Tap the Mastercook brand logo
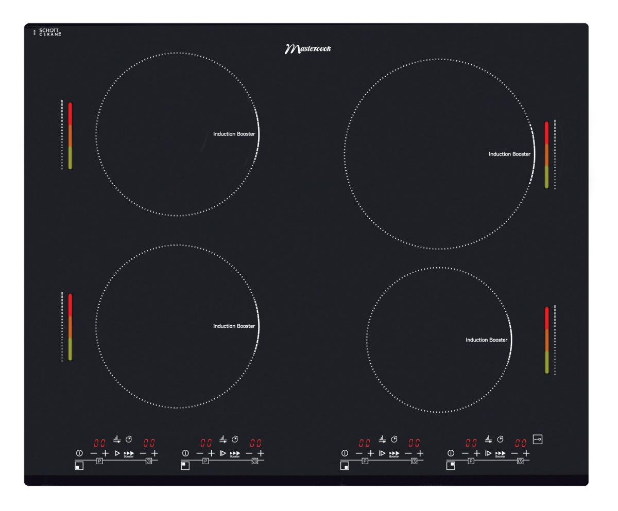The height and width of the screenshot is (511, 618). (x=308, y=48)
